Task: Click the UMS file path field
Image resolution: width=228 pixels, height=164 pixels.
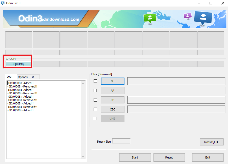Action: (176, 119)
